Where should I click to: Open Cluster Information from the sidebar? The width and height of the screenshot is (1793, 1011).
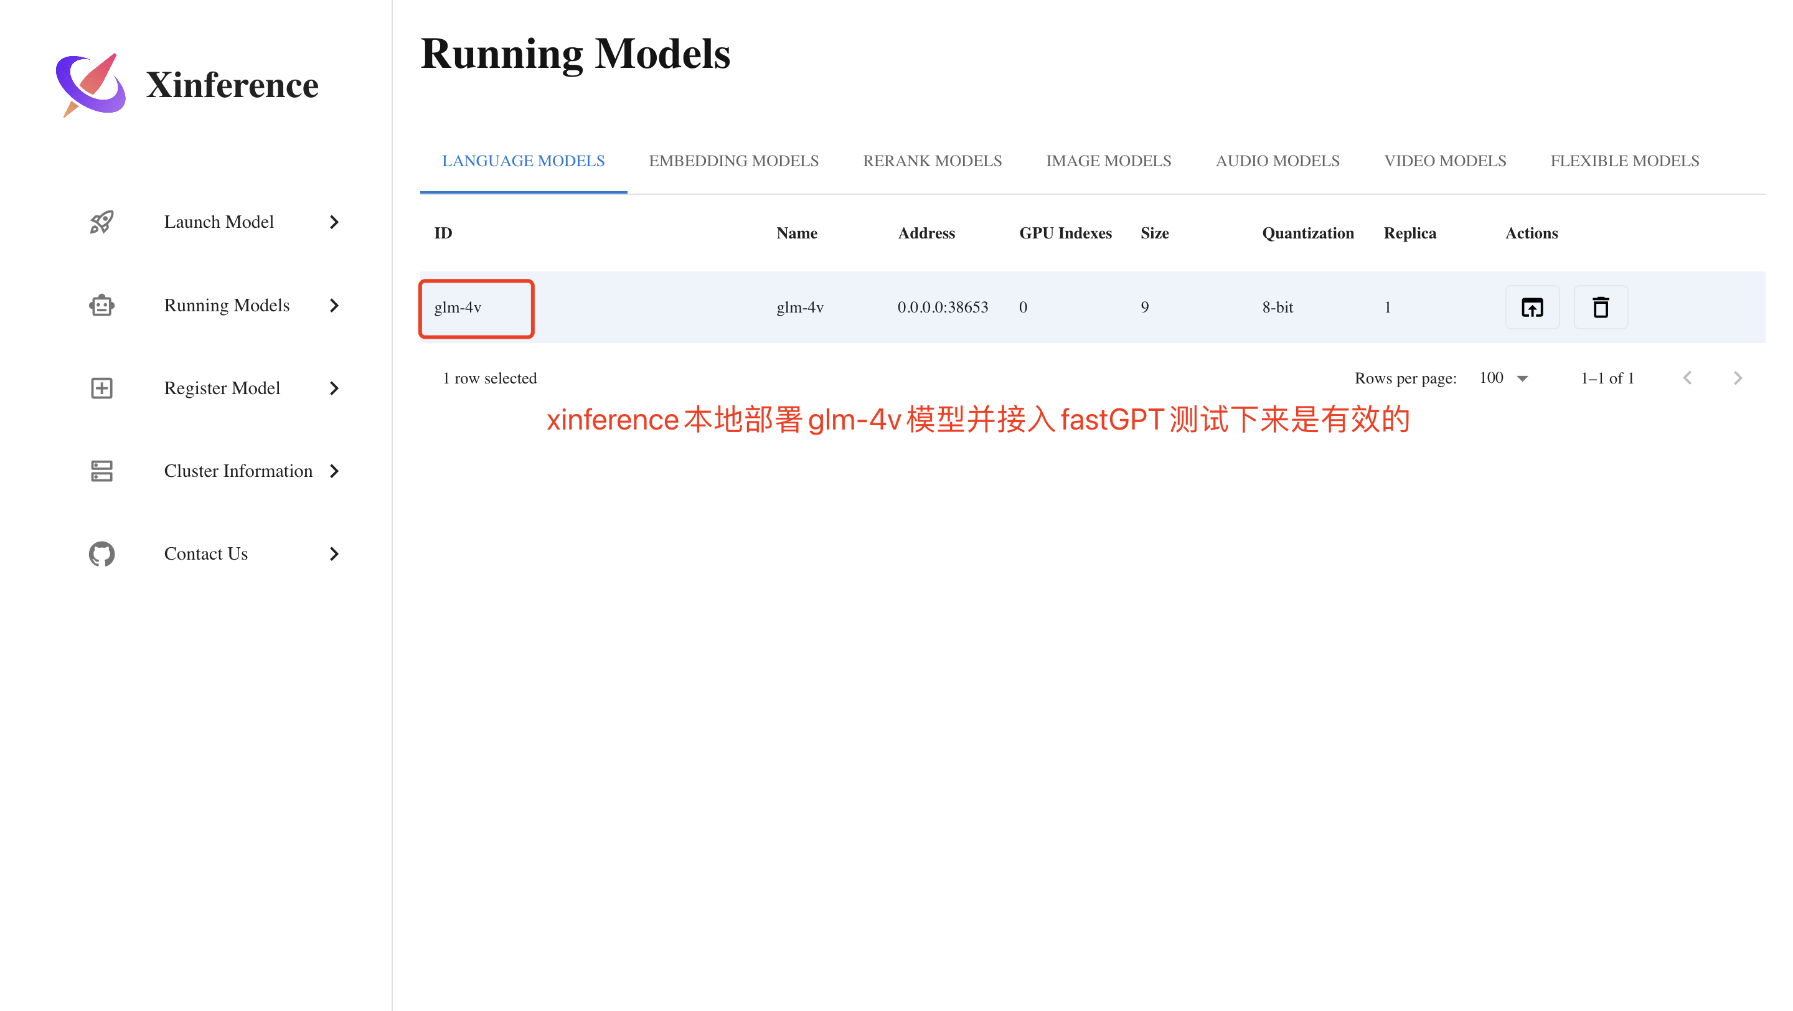[x=238, y=471]
